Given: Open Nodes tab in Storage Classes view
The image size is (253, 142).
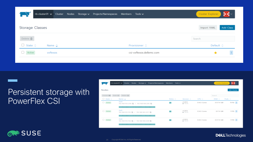Looking at the screenshot, I should pos(71,14).
